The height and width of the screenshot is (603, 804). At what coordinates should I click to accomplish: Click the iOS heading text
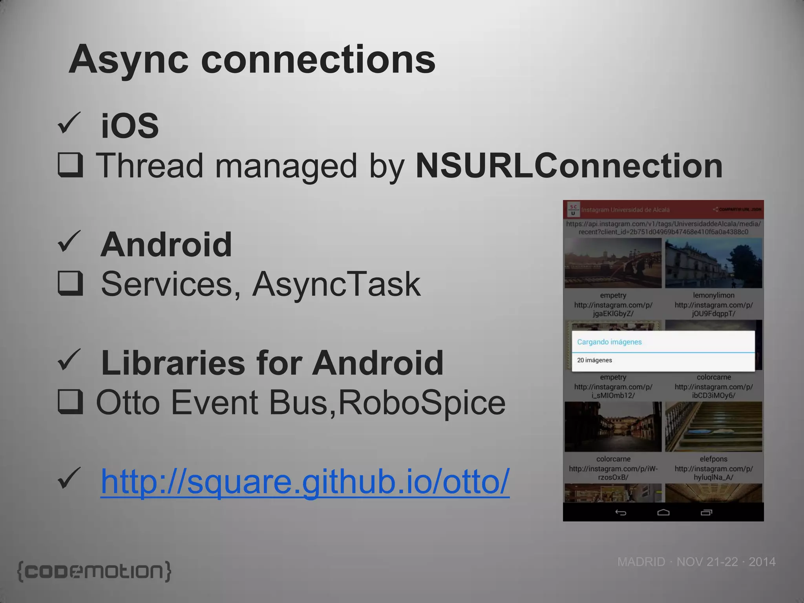pos(130,126)
